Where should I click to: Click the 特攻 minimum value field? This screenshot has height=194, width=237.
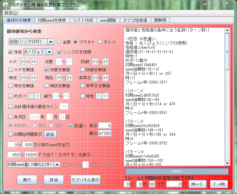click(22, 78)
